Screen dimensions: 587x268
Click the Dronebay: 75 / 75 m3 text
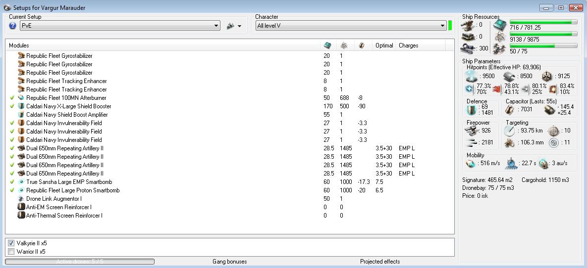488,188
